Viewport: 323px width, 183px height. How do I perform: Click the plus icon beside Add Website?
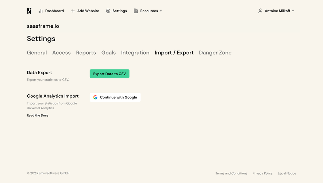(73, 11)
